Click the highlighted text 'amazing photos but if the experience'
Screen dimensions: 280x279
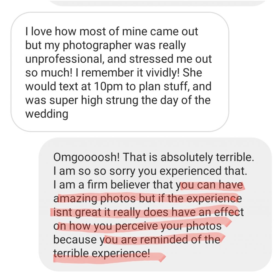click(x=147, y=199)
